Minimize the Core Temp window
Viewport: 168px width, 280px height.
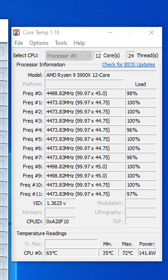point(110,32)
